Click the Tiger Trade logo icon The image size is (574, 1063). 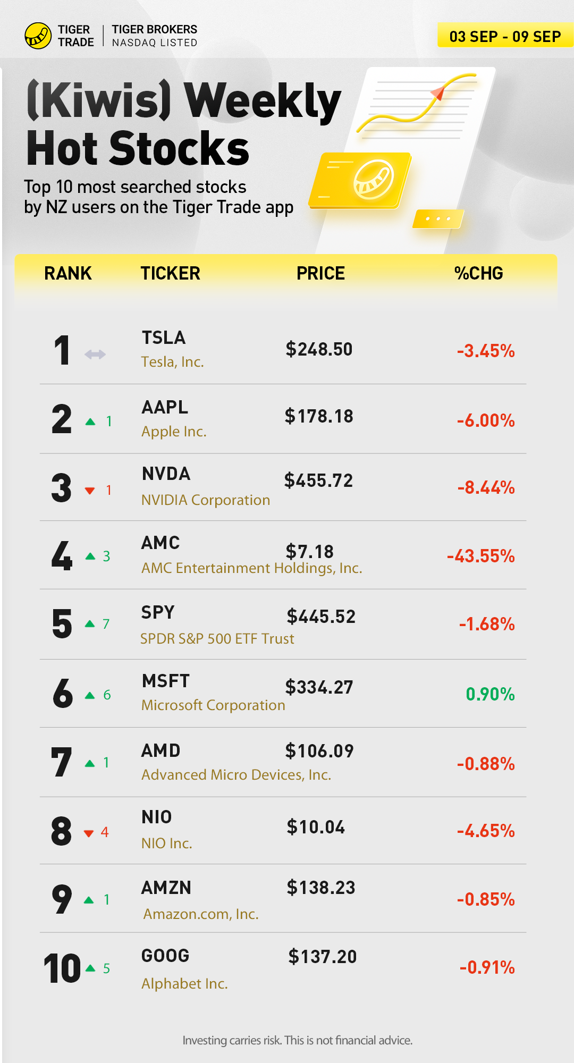pyautogui.click(x=38, y=36)
